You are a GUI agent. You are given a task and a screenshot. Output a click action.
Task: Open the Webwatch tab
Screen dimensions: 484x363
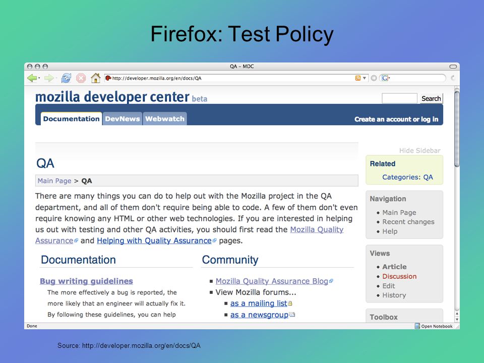pos(165,118)
